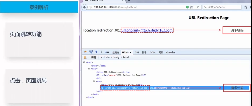Switch to the CSS tab

pyautogui.click(x=137, y=52)
